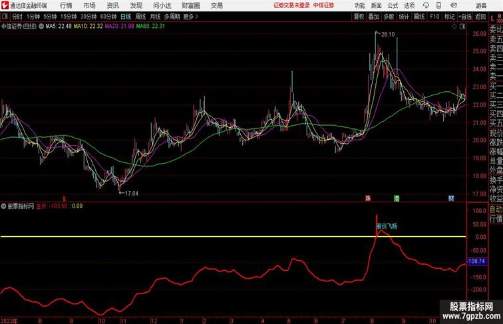
Task: Open the 问小达 menu
Action: (x=162, y=5)
